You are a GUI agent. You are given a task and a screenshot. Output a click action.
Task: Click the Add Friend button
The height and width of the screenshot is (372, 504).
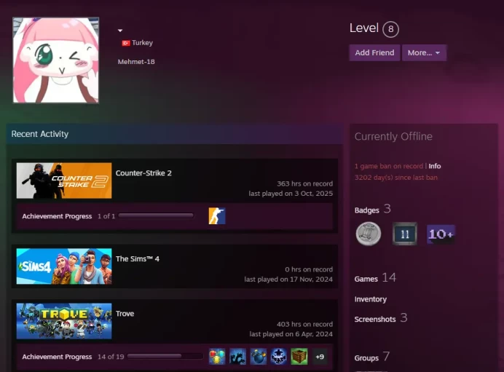click(x=374, y=52)
